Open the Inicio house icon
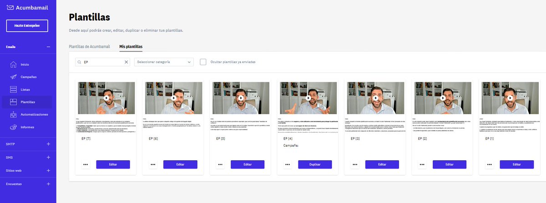The height and width of the screenshot is (203, 546). point(13,64)
